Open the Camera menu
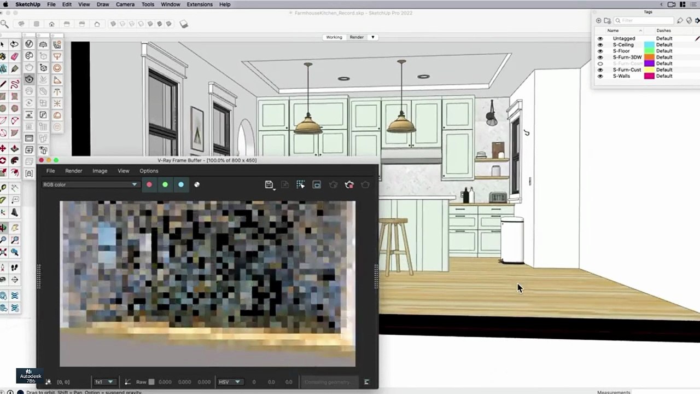 (x=125, y=4)
